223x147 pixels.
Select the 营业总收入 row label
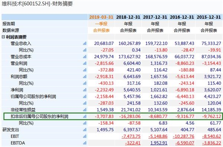[21, 44]
